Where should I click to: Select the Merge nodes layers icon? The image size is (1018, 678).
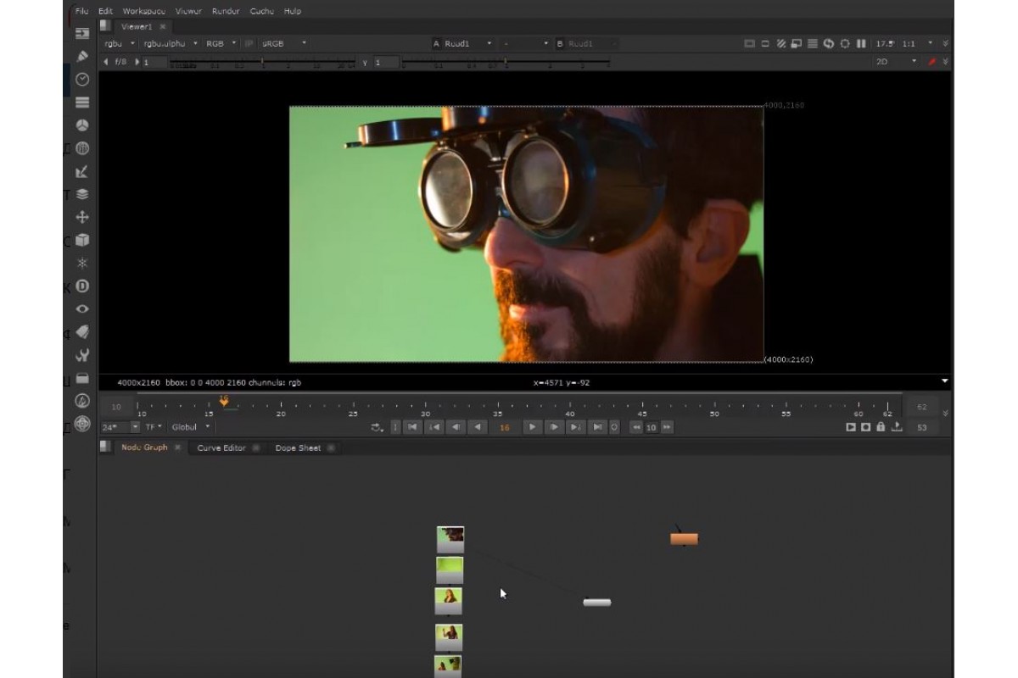[81, 194]
